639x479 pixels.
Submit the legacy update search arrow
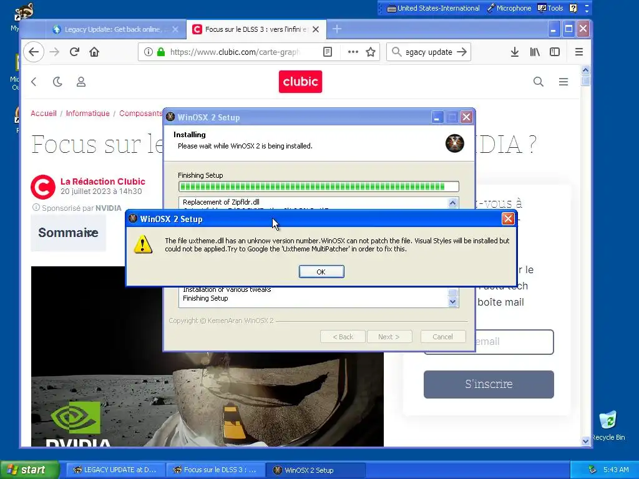tap(462, 52)
